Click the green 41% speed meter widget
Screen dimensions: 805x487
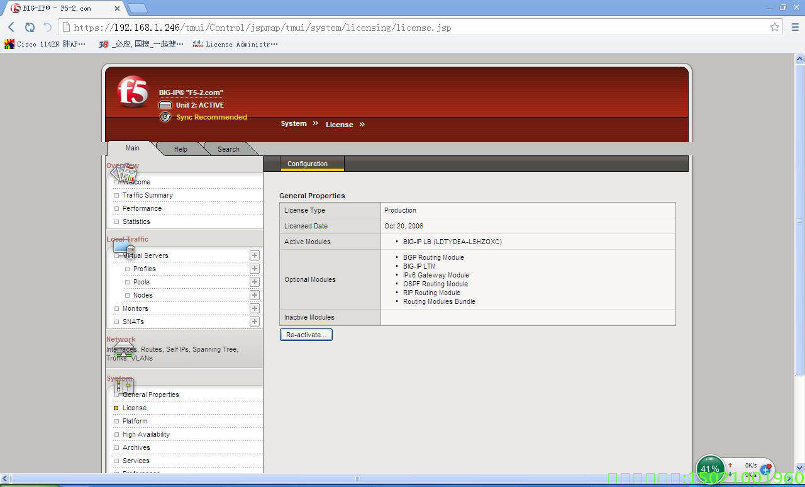tap(710, 469)
